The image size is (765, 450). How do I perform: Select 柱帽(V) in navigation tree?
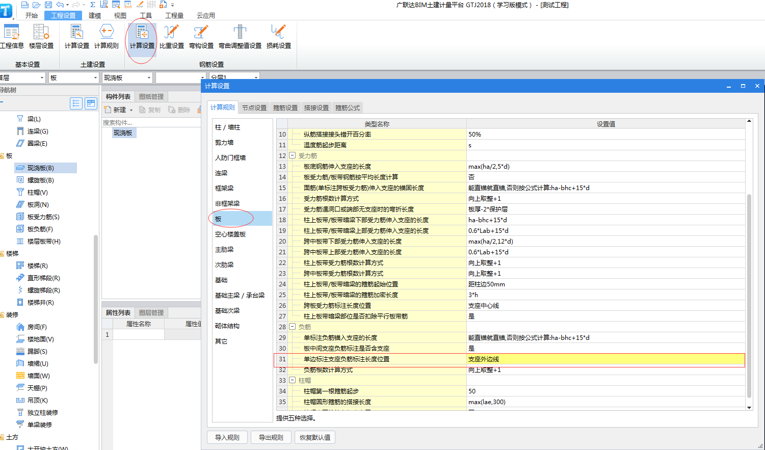37,192
